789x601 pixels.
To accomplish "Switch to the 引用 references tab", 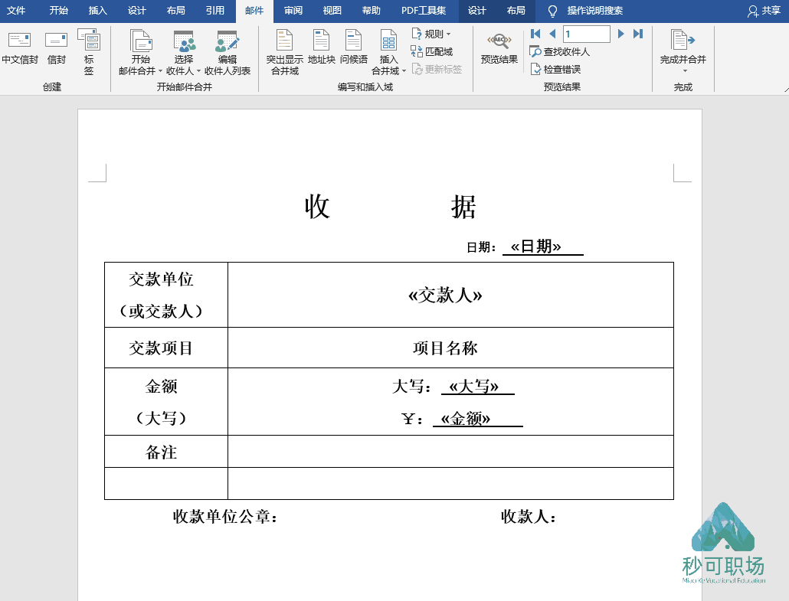I will tap(214, 11).
